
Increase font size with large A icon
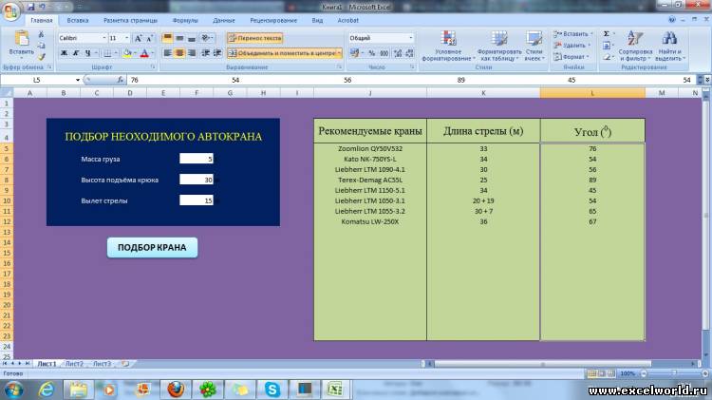click(138, 38)
